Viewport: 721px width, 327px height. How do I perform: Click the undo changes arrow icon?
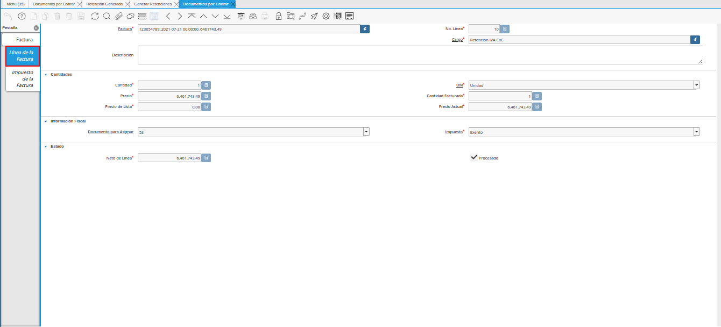tap(8, 16)
